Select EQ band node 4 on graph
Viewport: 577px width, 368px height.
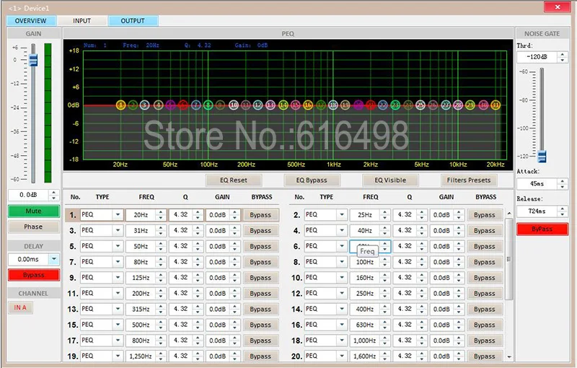coord(158,105)
